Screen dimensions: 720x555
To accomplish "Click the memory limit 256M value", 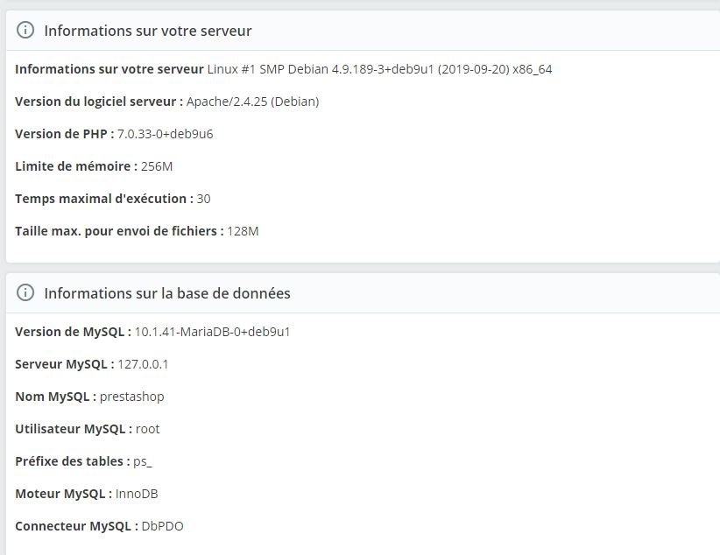I will (157, 166).
